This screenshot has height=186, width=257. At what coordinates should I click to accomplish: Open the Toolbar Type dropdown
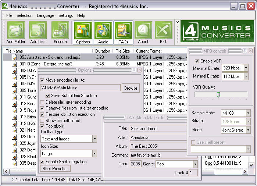tap(94, 139)
